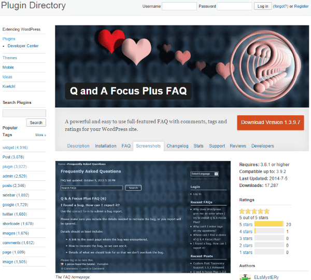The image size is (311, 280).
Task: Click the Kvetch! link
Action: point(9,86)
